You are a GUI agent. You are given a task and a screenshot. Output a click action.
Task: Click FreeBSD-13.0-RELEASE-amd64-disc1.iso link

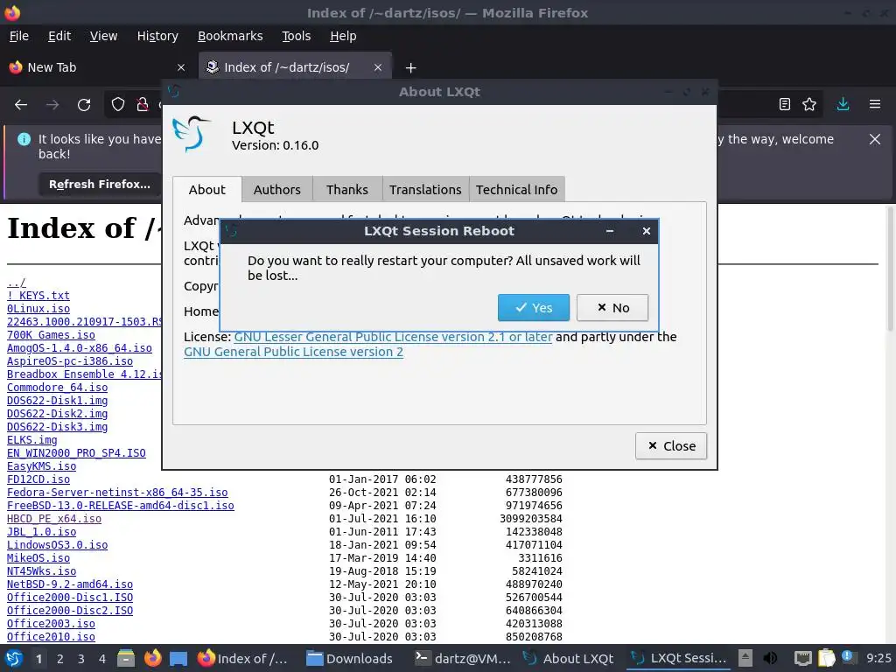point(121,506)
